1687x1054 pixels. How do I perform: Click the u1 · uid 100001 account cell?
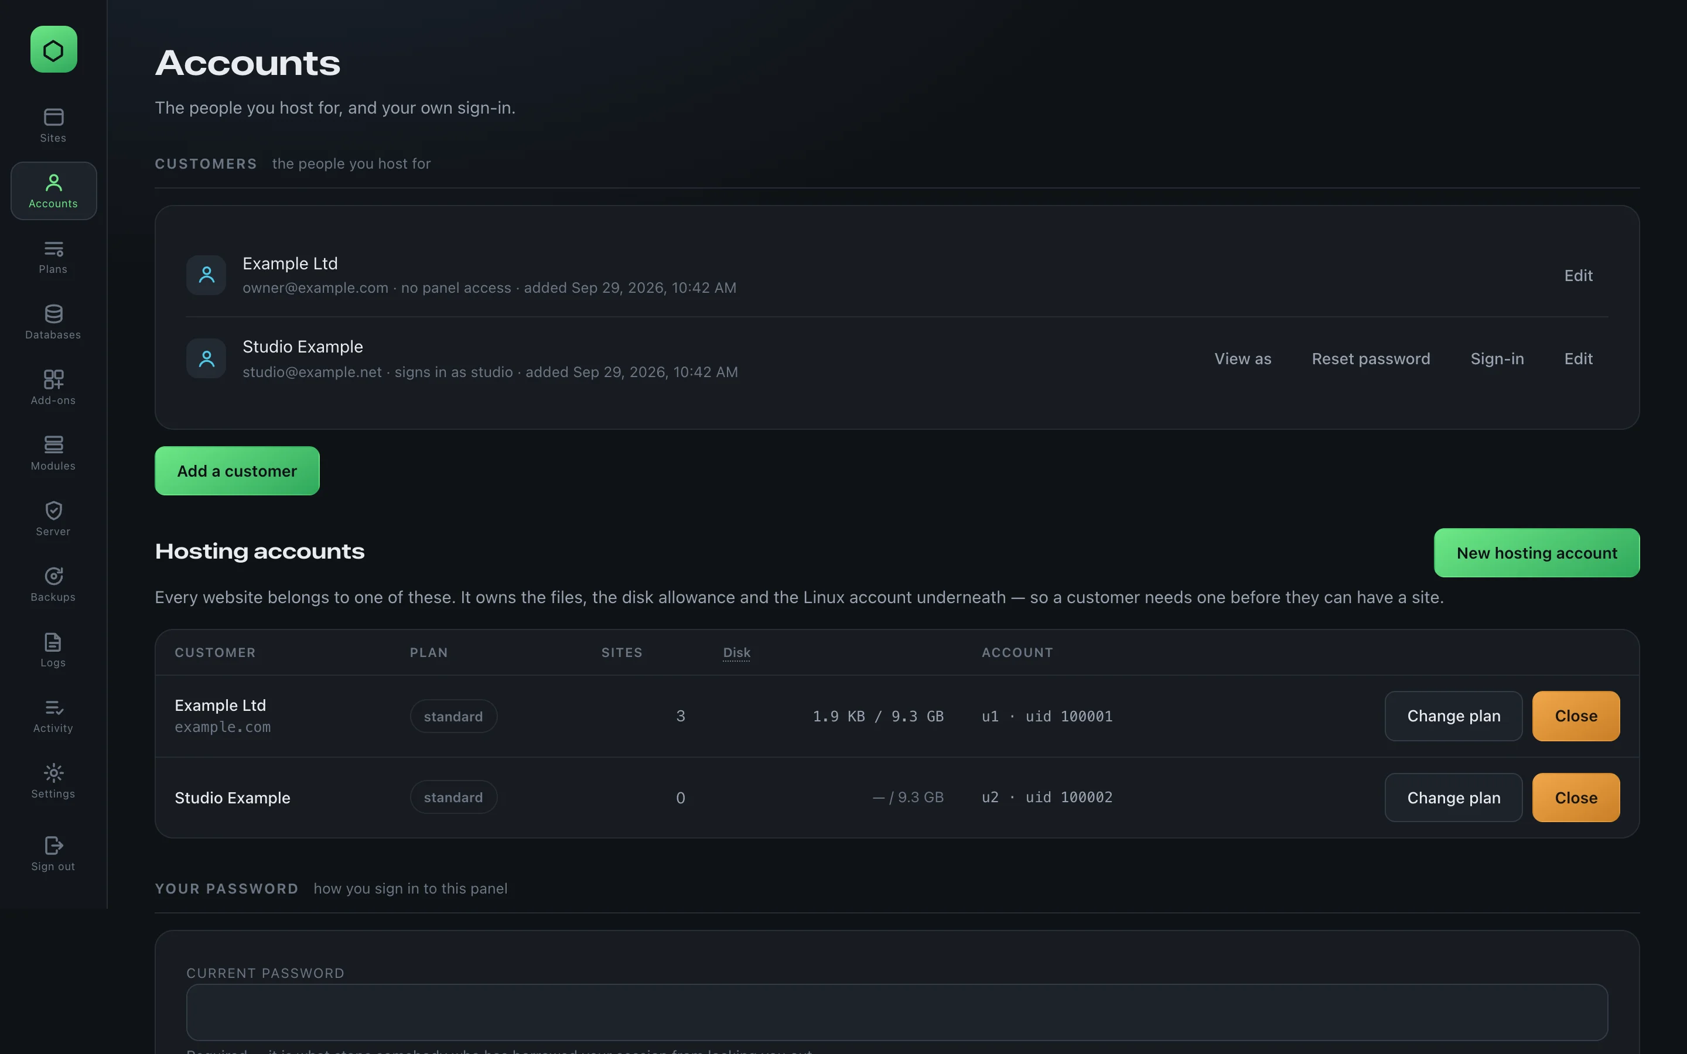1047,716
